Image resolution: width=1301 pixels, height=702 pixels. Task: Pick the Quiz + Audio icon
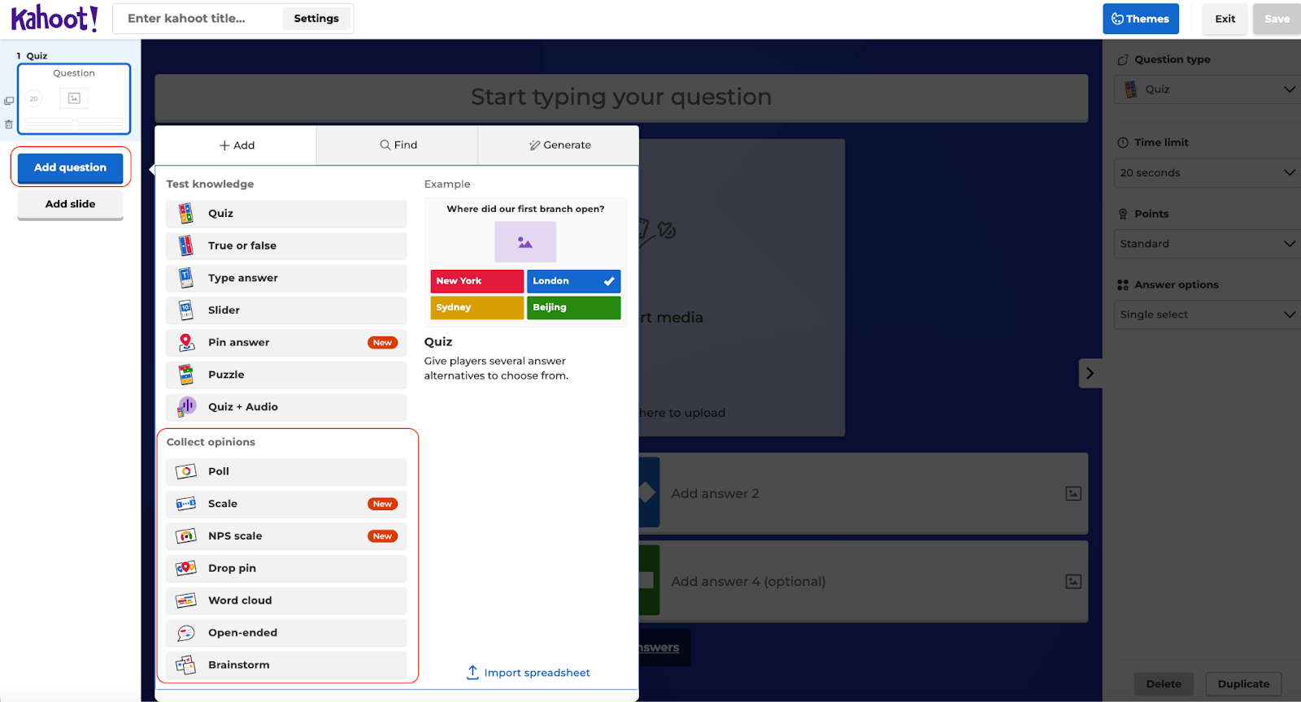tap(186, 407)
